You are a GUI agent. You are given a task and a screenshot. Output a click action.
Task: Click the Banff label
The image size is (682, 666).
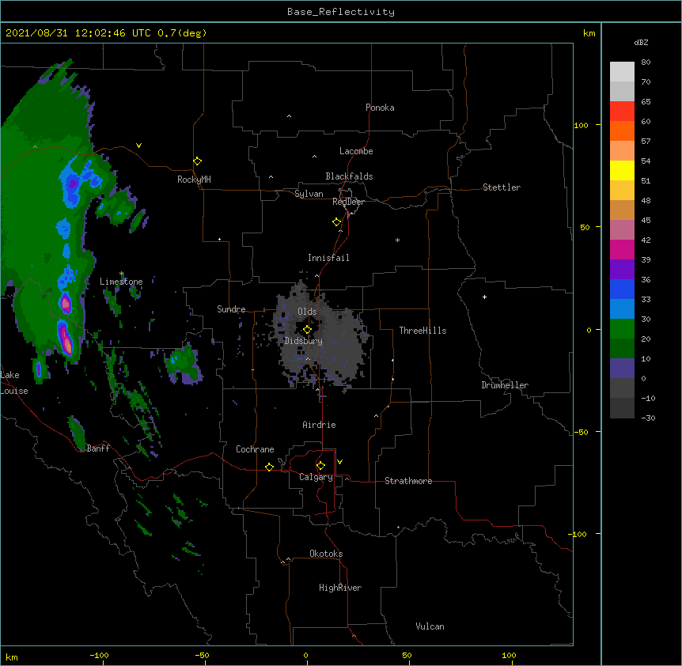[x=98, y=448]
